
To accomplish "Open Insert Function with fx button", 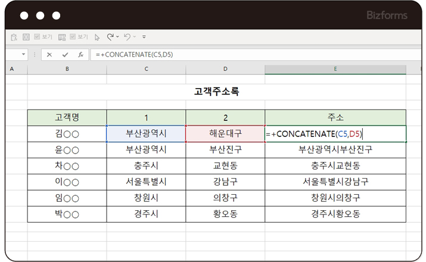I will click(x=80, y=54).
